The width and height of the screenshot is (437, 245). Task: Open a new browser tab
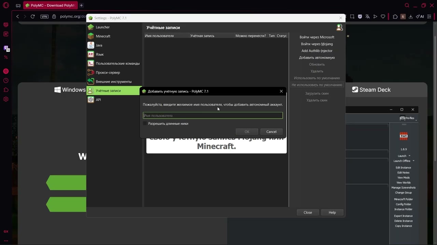tap(81, 5)
